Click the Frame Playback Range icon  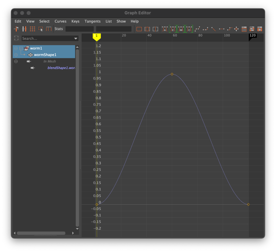coord(147,29)
